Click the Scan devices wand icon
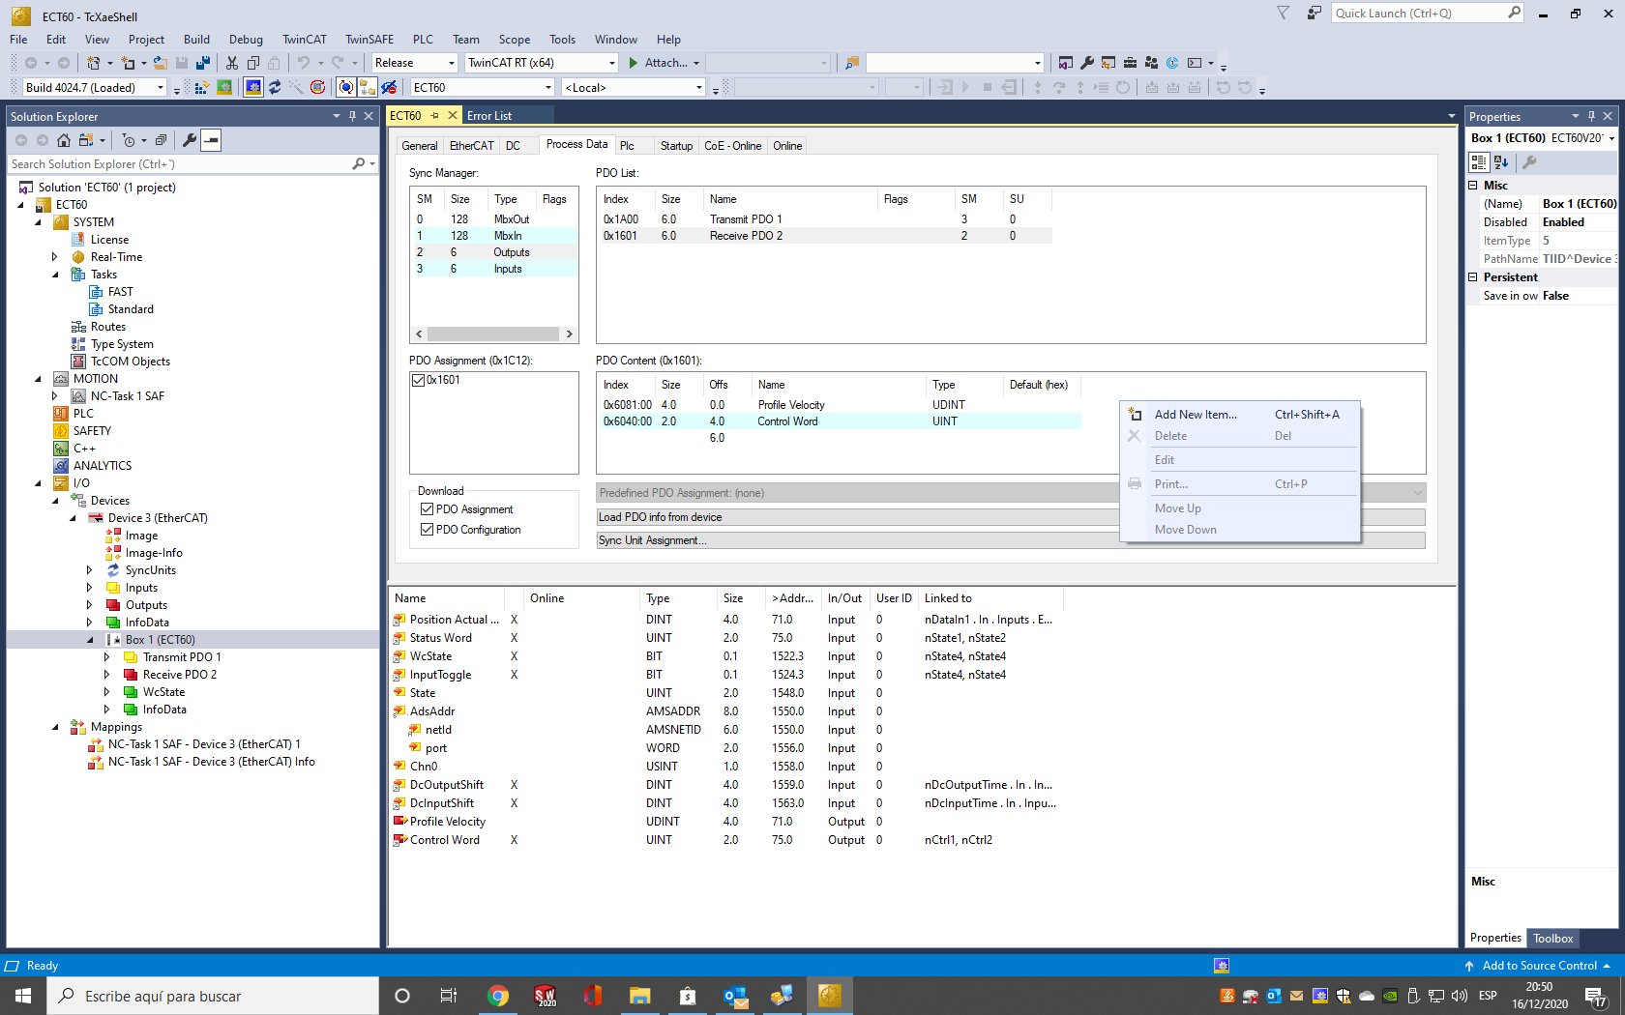The height and width of the screenshot is (1015, 1625). tap(296, 88)
